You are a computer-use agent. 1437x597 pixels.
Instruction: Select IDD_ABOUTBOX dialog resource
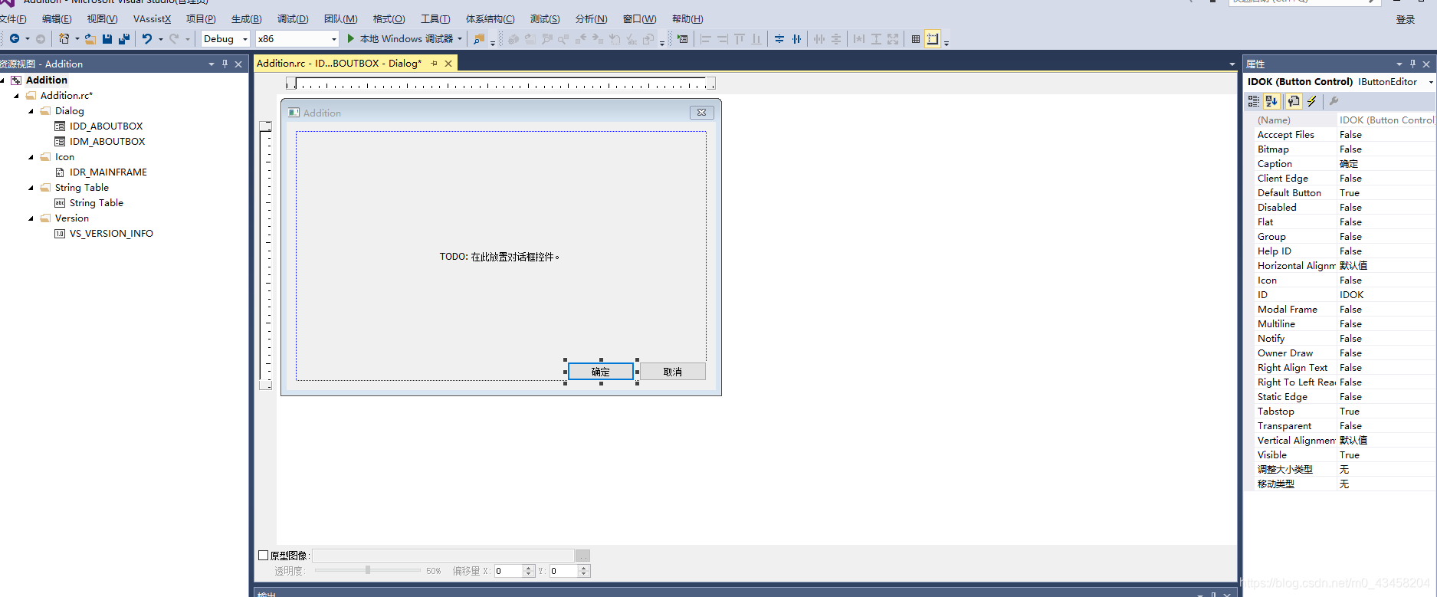(x=106, y=126)
